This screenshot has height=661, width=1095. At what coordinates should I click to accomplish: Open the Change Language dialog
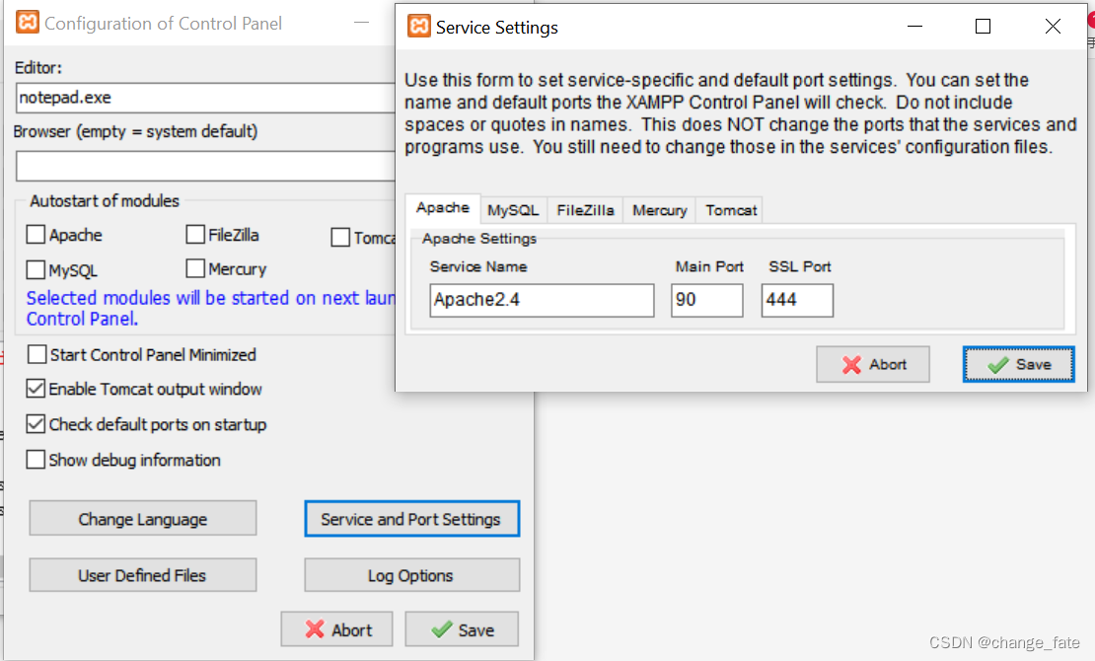[x=142, y=518]
